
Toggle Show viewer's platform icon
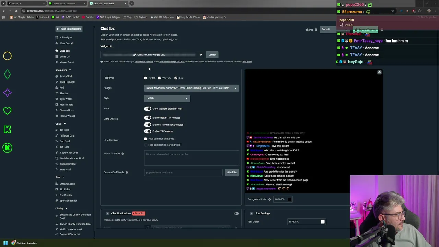pyautogui.click(x=147, y=109)
